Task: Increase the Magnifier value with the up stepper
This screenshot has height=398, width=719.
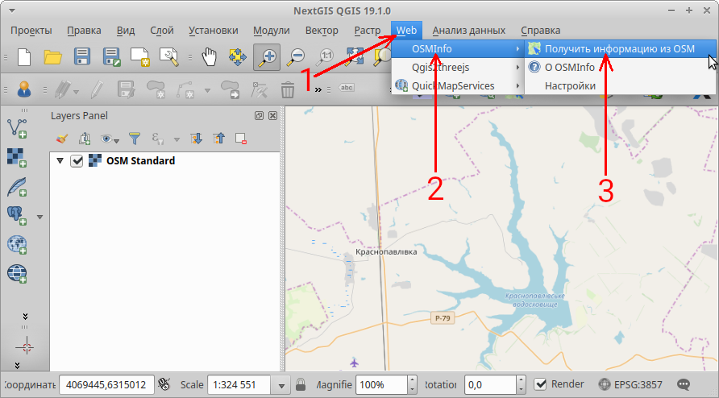Action: point(412,379)
